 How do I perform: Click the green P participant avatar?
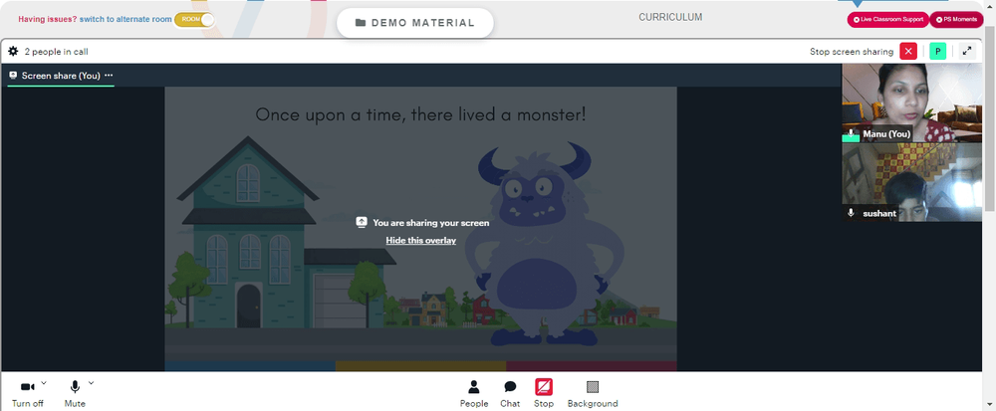(937, 52)
